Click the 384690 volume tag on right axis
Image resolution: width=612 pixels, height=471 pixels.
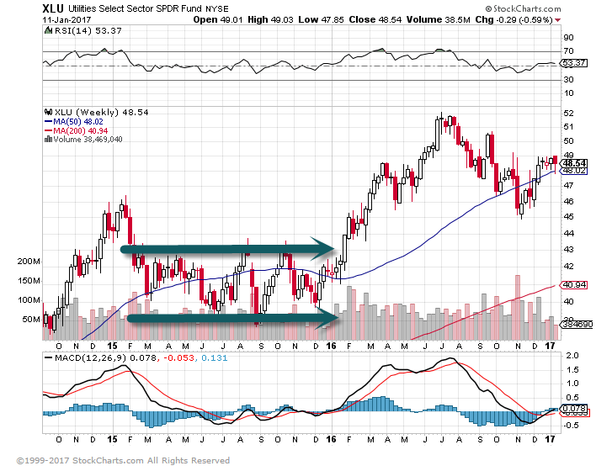577,325
